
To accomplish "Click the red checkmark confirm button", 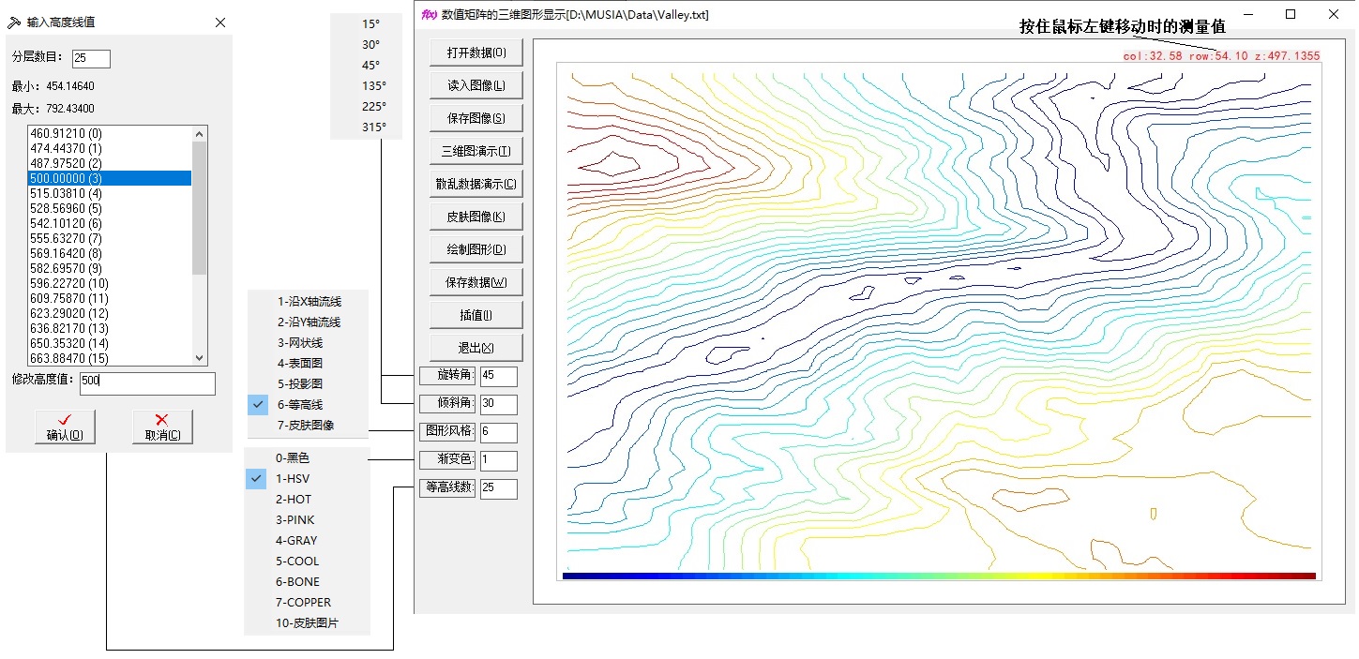I will coord(65,427).
